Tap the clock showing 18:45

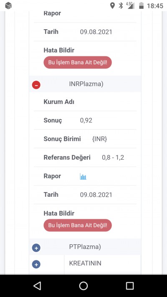155,6
